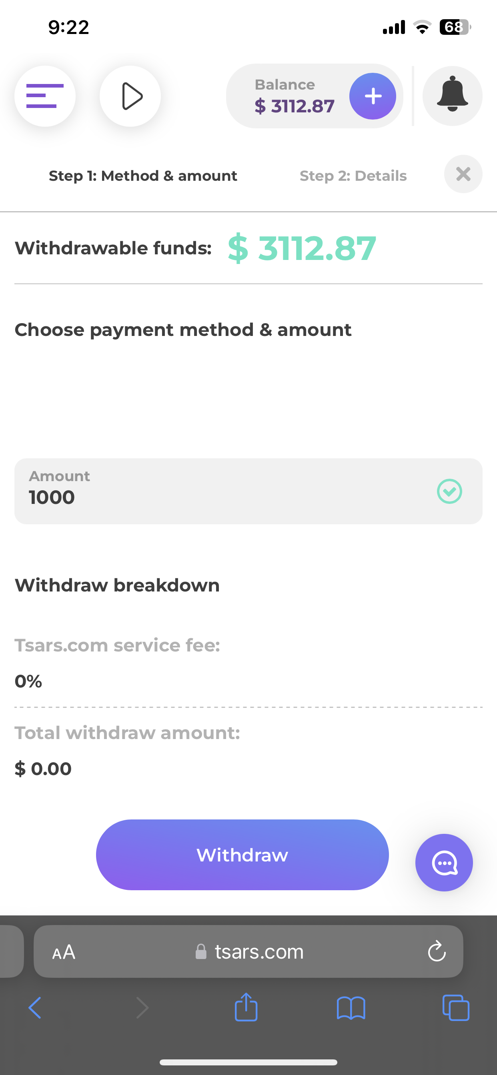Open the live chat support bubble
The height and width of the screenshot is (1075, 497).
(444, 863)
